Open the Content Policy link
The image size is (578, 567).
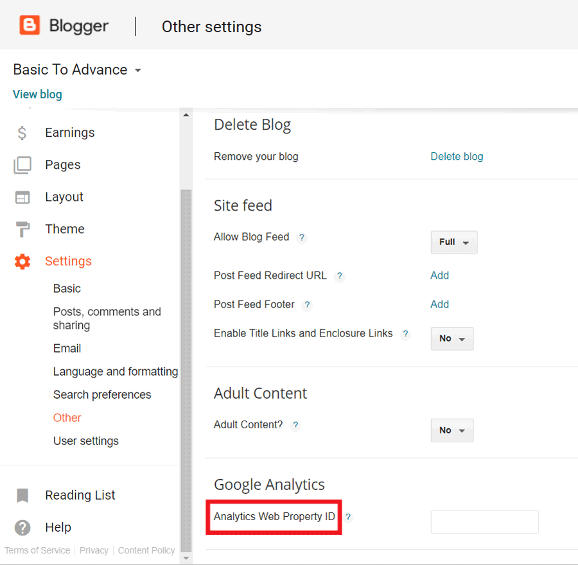pyautogui.click(x=146, y=551)
